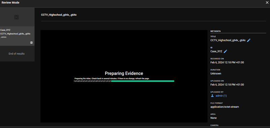
Task: Click the CAMERA metadata label
Action: pyautogui.click(x=214, y=125)
